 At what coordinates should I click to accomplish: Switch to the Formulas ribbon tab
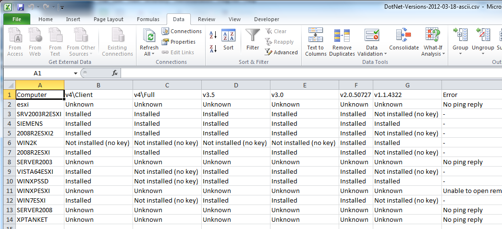pyautogui.click(x=148, y=19)
